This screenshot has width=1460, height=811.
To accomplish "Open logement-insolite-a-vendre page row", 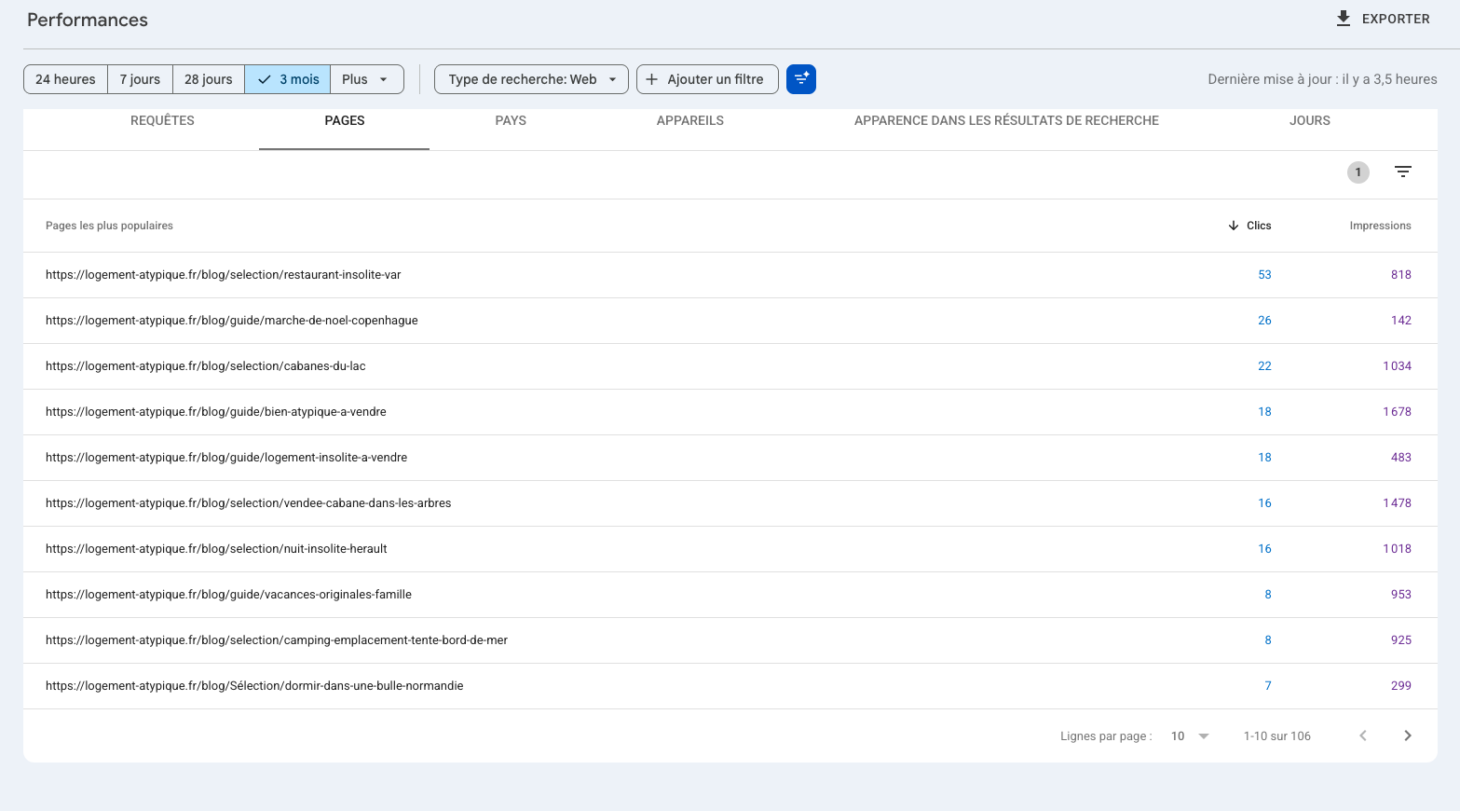I will [x=730, y=458].
